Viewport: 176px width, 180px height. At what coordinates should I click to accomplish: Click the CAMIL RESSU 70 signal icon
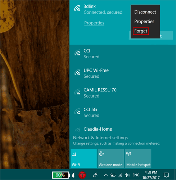coord(77,92)
